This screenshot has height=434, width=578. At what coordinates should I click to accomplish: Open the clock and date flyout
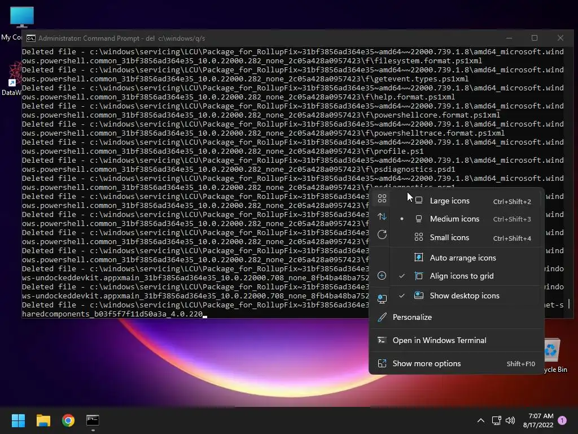538,420
